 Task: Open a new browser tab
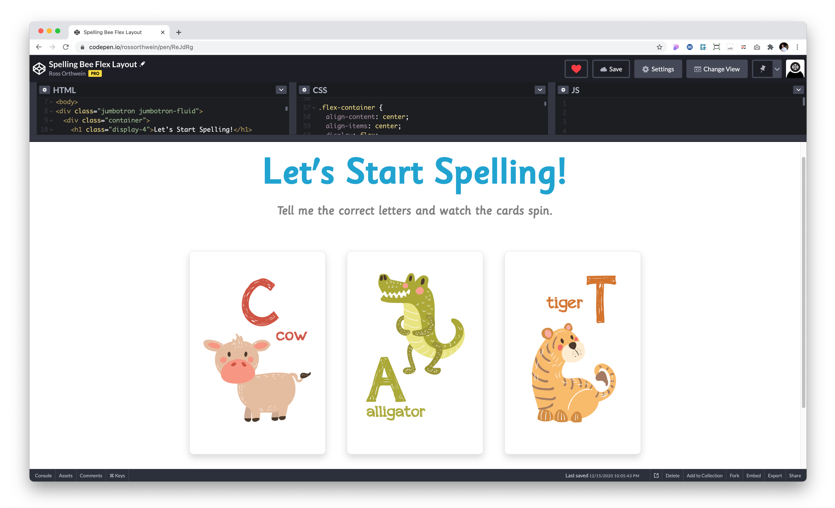click(179, 33)
